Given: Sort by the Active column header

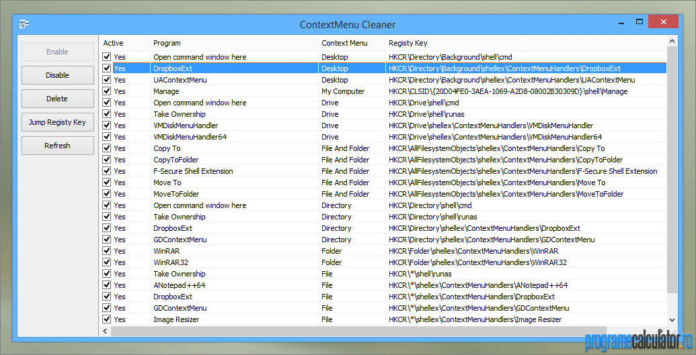Looking at the screenshot, I should pos(124,43).
